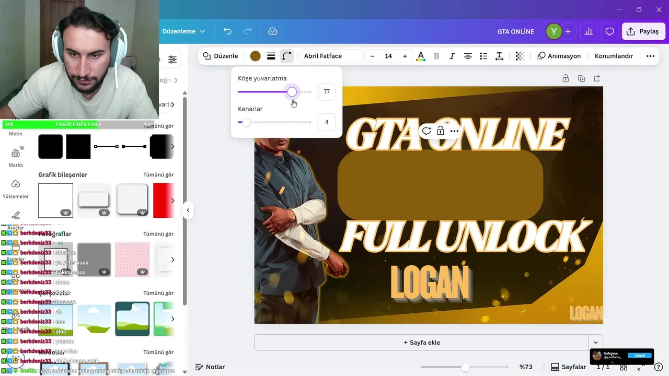Open the analytics chart icon
Viewport: 669px width, 376px height.
pos(589,31)
